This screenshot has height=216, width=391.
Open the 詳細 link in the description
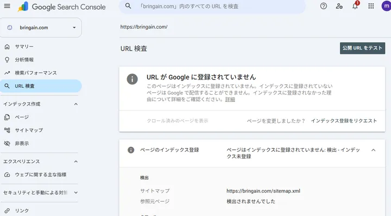pyautogui.click(x=230, y=100)
